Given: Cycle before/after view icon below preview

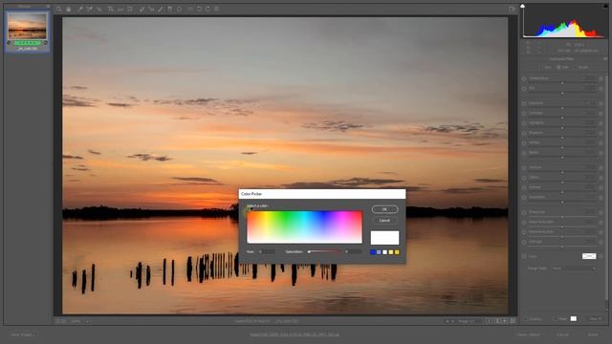Looking at the screenshot, I should [490, 321].
